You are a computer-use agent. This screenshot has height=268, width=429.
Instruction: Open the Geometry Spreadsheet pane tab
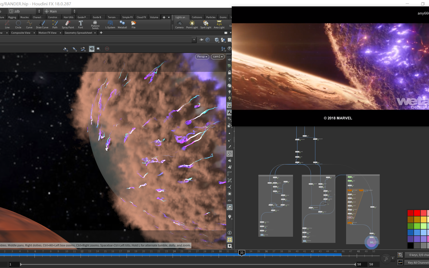pyautogui.click(x=78, y=33)
